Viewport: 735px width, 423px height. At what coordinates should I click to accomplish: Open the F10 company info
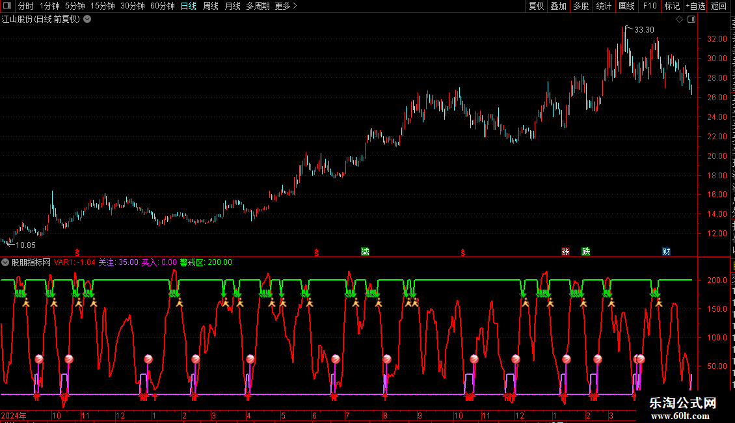tap(650, 6)
